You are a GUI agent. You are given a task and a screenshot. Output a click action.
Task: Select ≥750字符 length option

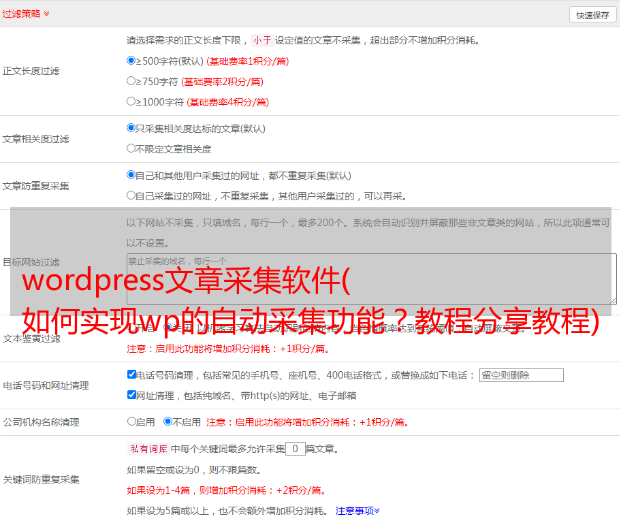[x=131, y=81]
